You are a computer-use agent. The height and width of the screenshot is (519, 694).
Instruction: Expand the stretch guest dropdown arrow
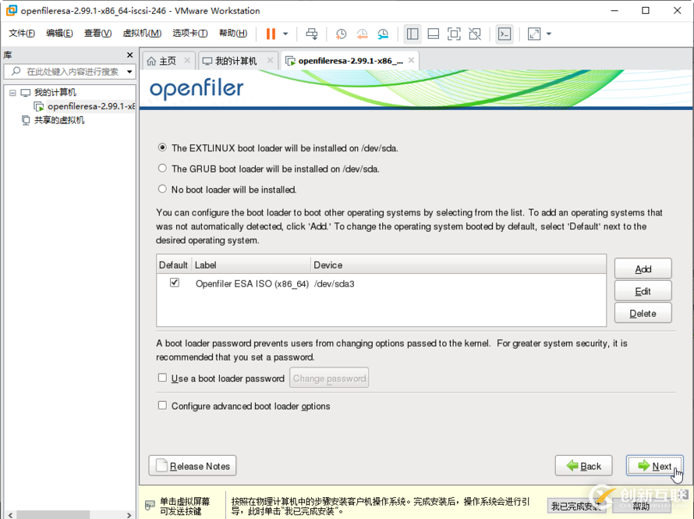coord(549,34)
